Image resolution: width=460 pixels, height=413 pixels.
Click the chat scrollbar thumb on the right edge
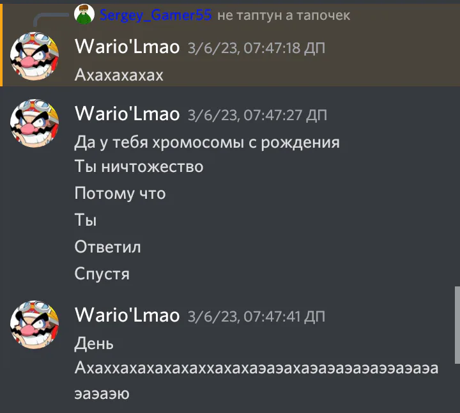[457, 325]
